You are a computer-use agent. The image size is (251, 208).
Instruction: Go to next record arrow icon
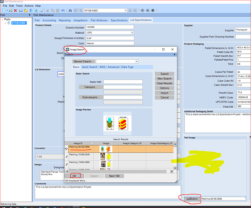coord(130,10)
